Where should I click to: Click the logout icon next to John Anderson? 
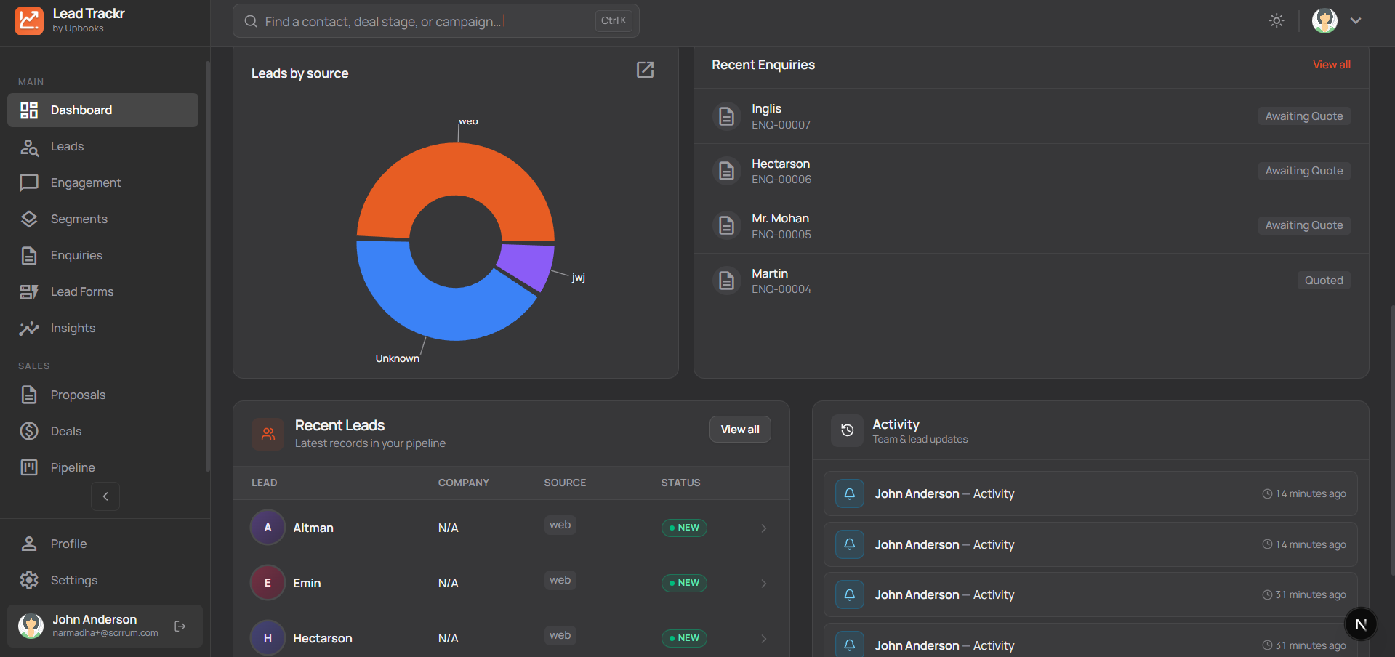pos(180,626)
